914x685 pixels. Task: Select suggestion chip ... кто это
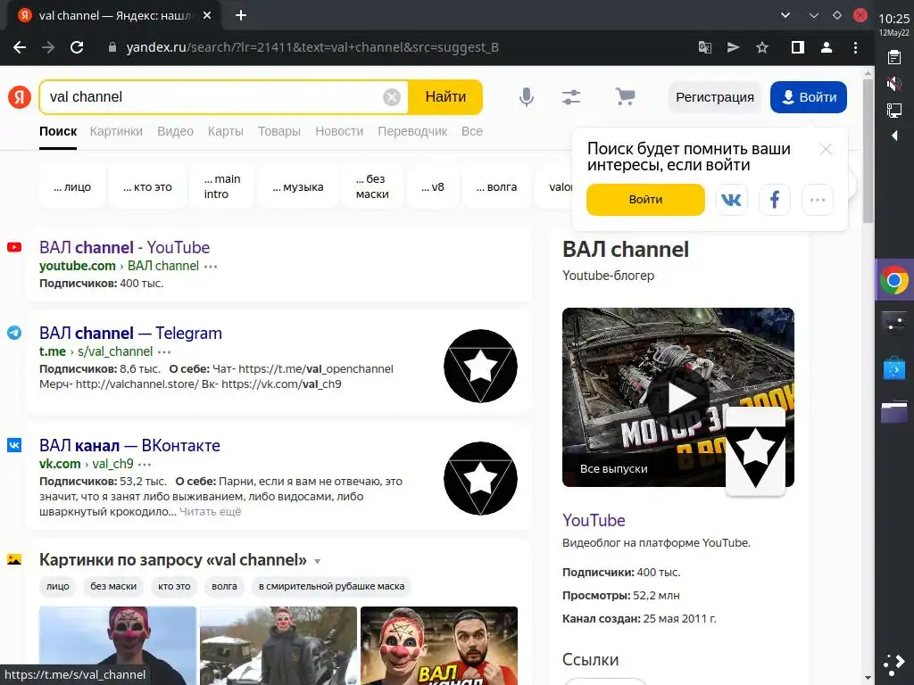pyautogui.click(x=147, y=187)
